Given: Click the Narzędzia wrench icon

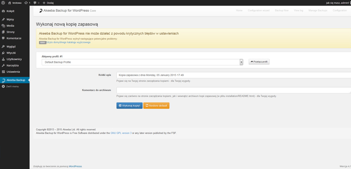Looking at the screenshot, I should (3, 65).
